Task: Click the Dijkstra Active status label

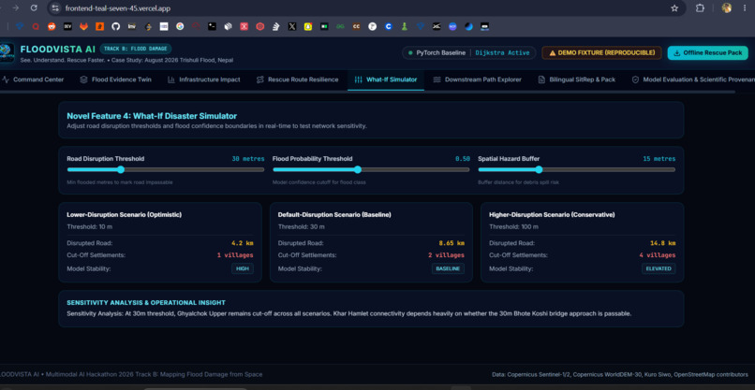Action: (x=502, y=53)
